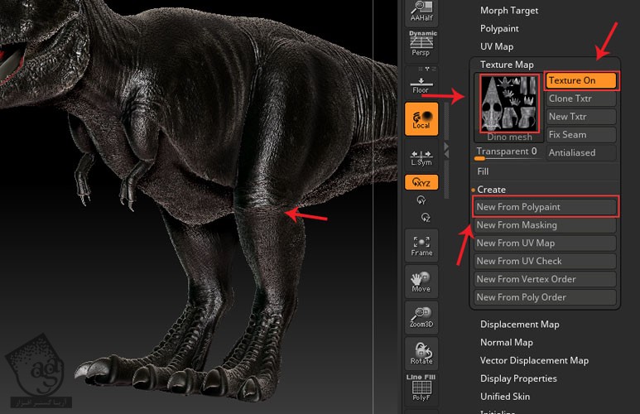Viewport: 640px width, 414px height.
Task: Disable the Texture On button
Action: coord(581,80)
